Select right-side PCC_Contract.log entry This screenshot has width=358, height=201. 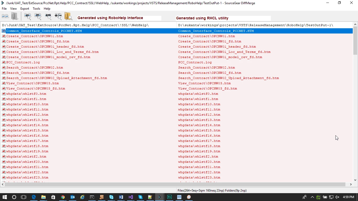coord(195,62)
